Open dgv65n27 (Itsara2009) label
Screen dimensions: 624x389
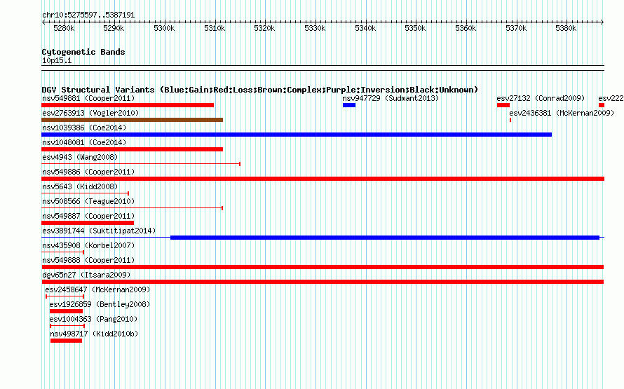click(x=86, y=275)
